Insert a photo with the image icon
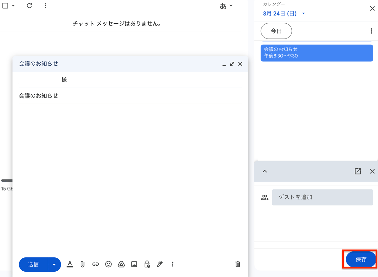The height and width of the screenshot is (277, 378). (134, 264)
